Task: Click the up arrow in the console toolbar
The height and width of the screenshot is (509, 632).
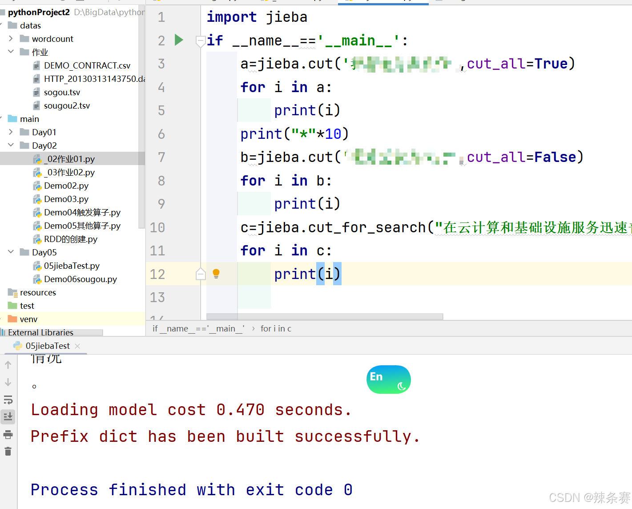Action: 8,364
